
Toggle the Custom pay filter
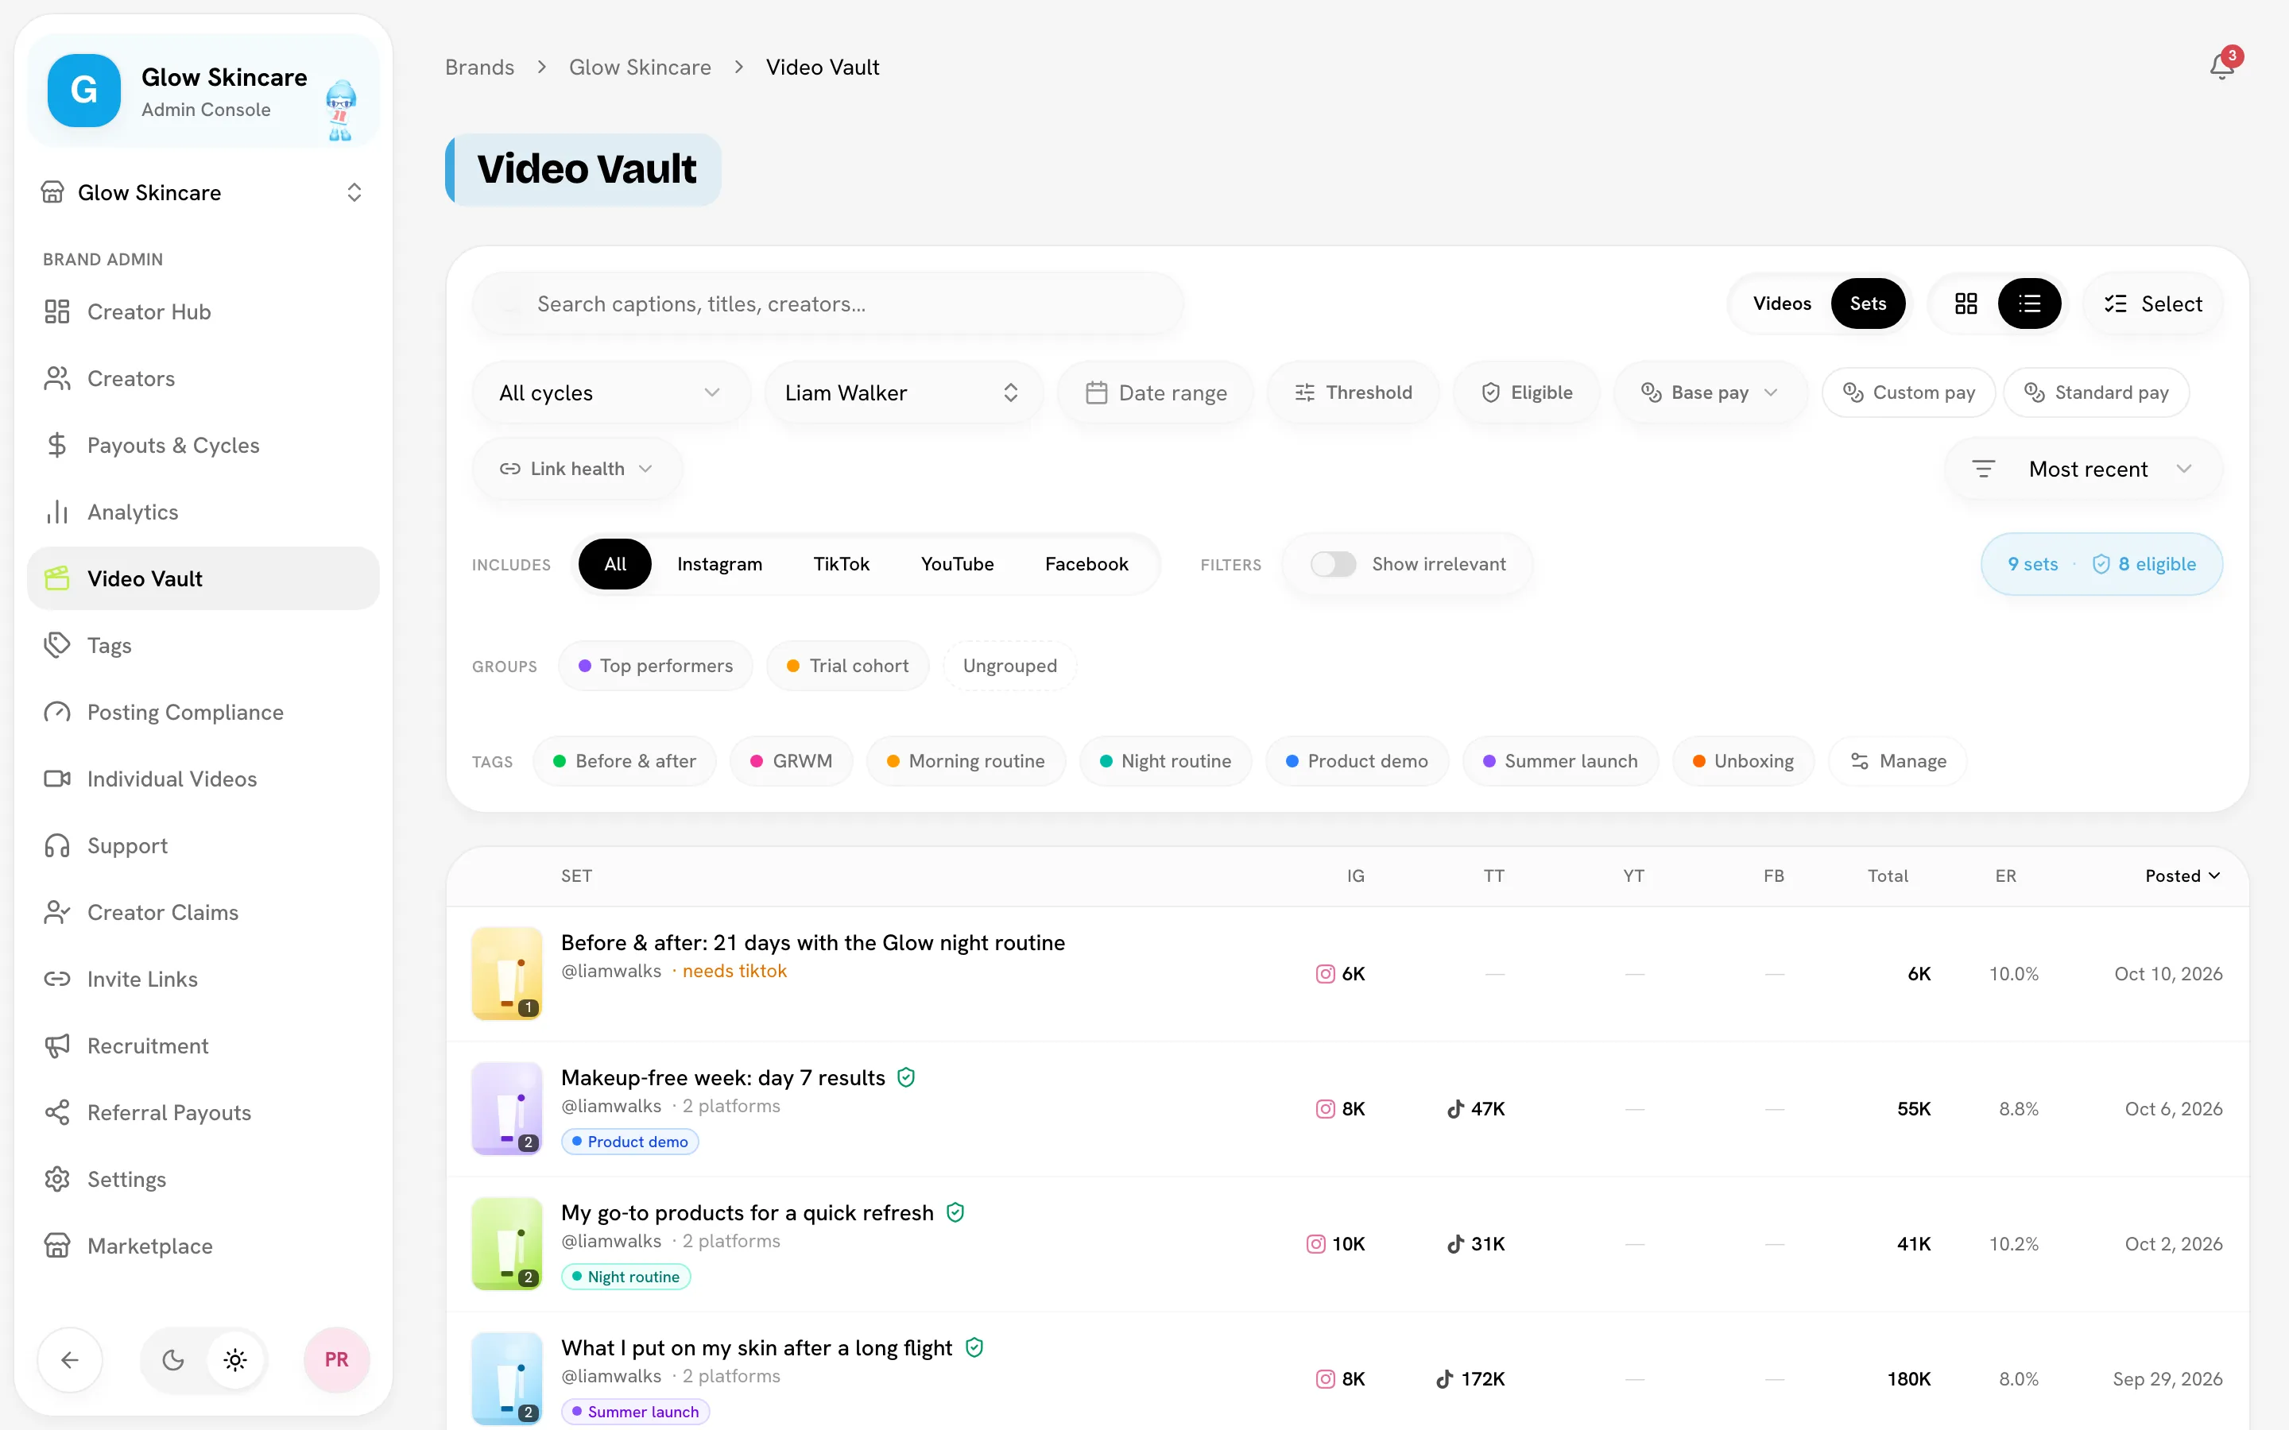pyautogui.click(x=1909, y=392)
